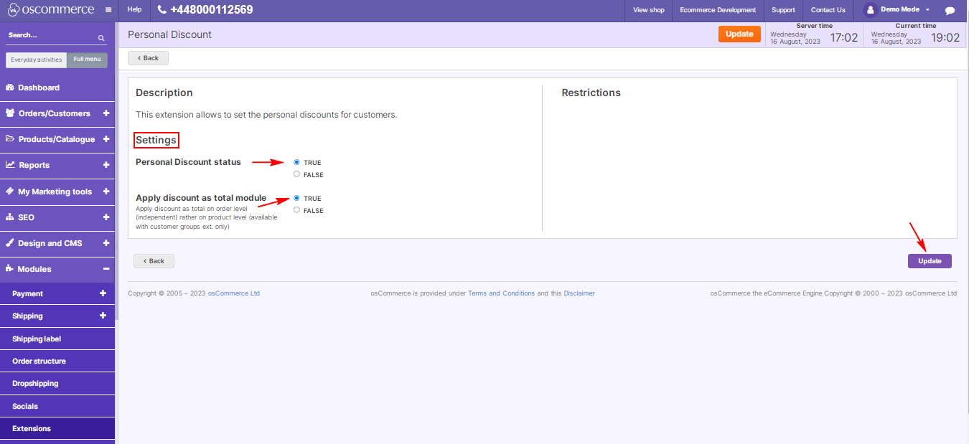Open the Disclaimer link
This screenshot has height=444, width=969.
tap(579, 293)
